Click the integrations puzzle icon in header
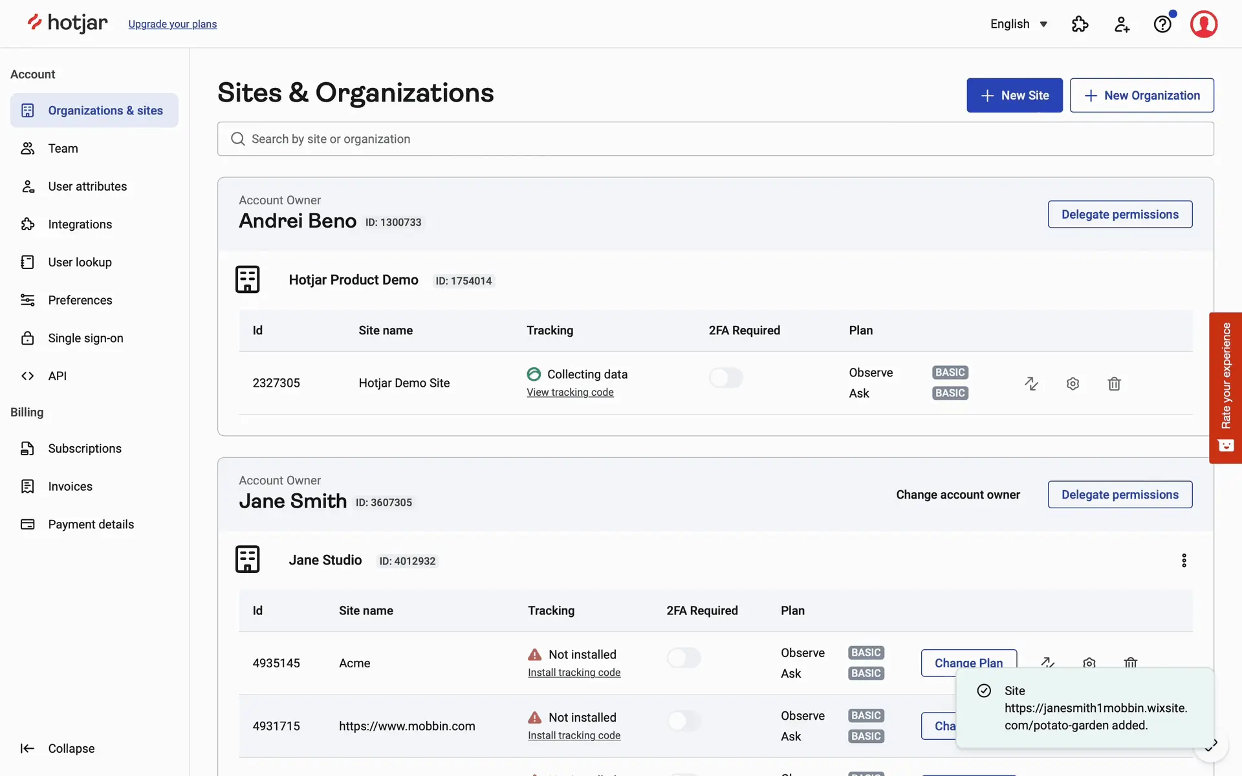Image resolution: width=1242 pixels, height=776 pixels. click(1080, 25)
